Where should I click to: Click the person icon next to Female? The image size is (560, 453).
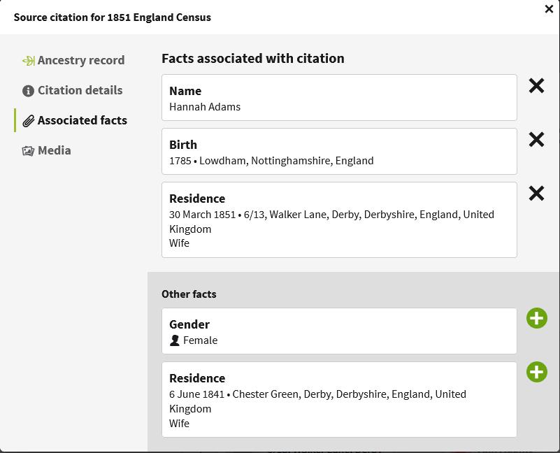175,340
